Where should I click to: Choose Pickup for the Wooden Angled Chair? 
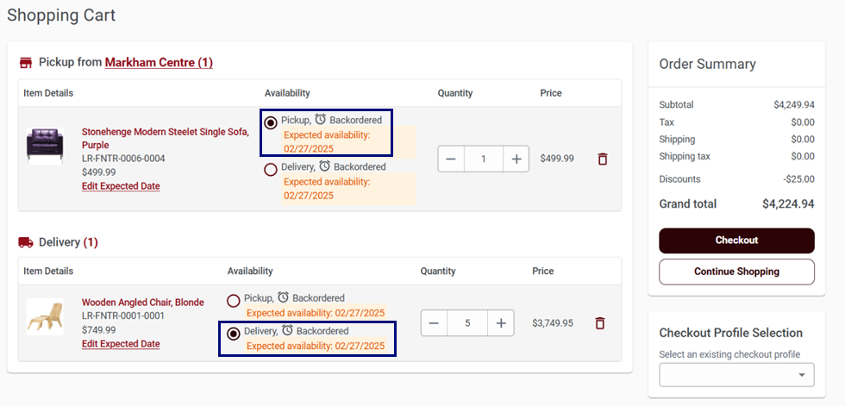click(x=234, y=301)
